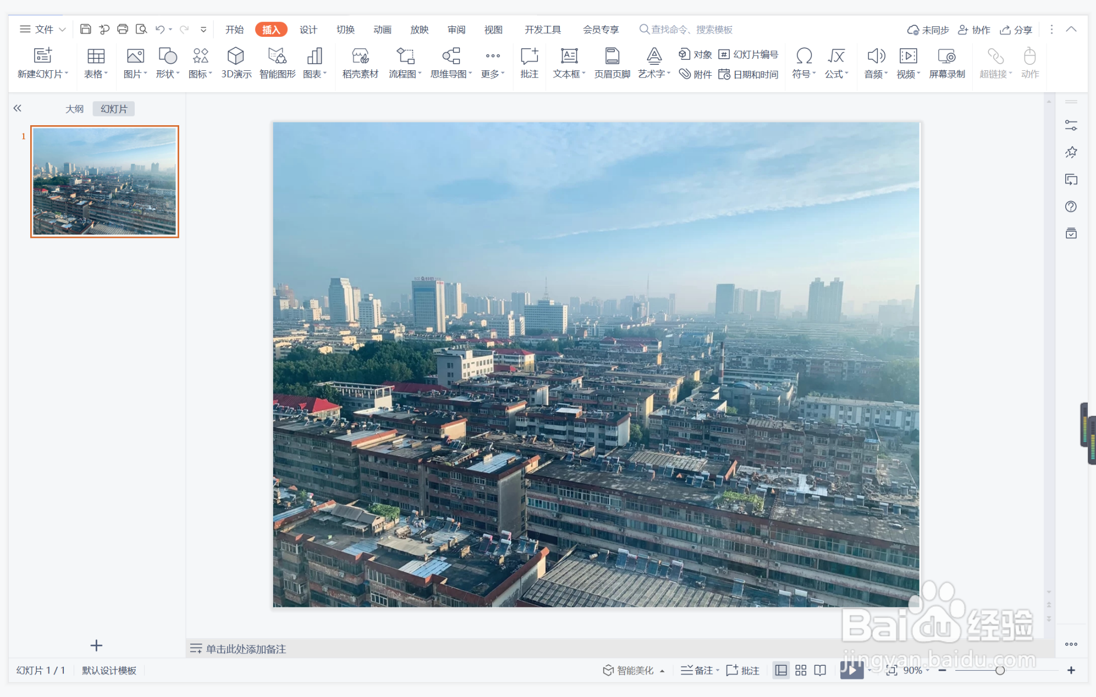Insert an Attachment (附件)
Image resolution: width=1096 pixels, height=697 pixels.
tap(695, 74)
